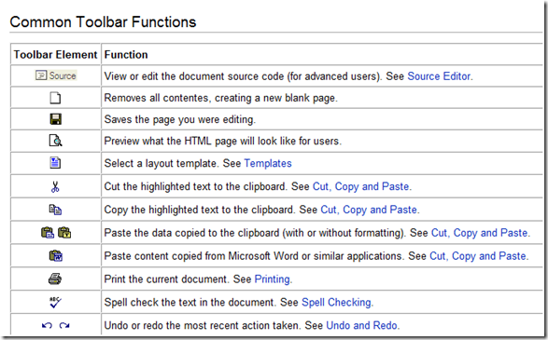Click text 'View or edit the document source code'
This screenshot has height=340, width=548.
click(x=194, y=76)
